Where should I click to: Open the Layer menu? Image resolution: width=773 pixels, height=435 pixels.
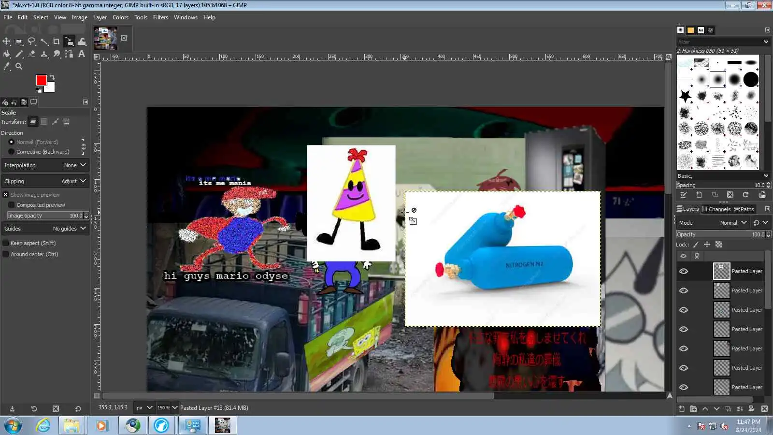[x=100, y=17]
